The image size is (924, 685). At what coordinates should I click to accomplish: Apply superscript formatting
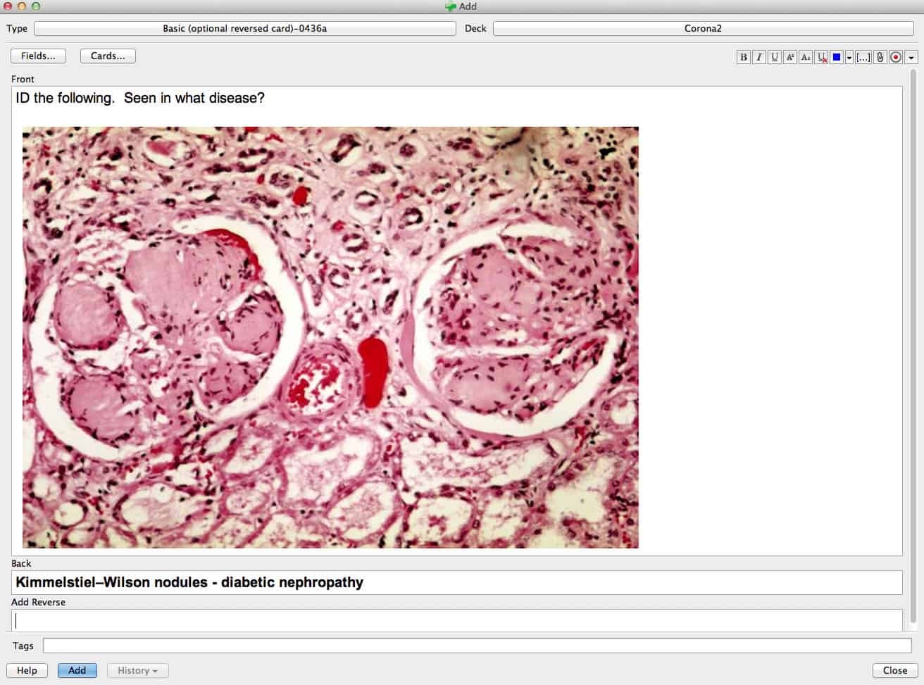pos(789,58)
